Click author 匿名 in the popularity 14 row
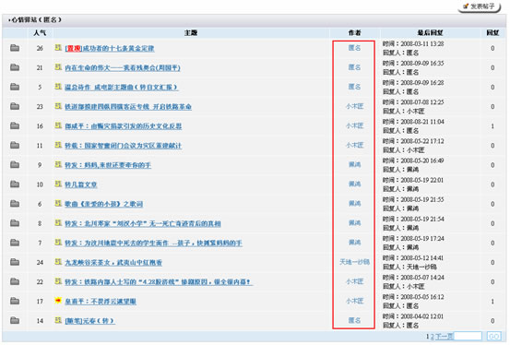 coord(354,320)
